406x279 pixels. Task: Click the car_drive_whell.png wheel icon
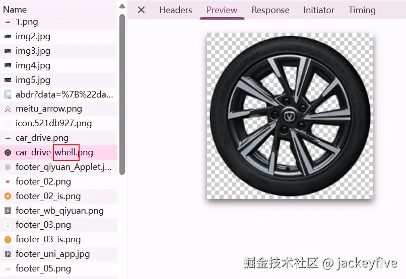click(x=8, y=153)
